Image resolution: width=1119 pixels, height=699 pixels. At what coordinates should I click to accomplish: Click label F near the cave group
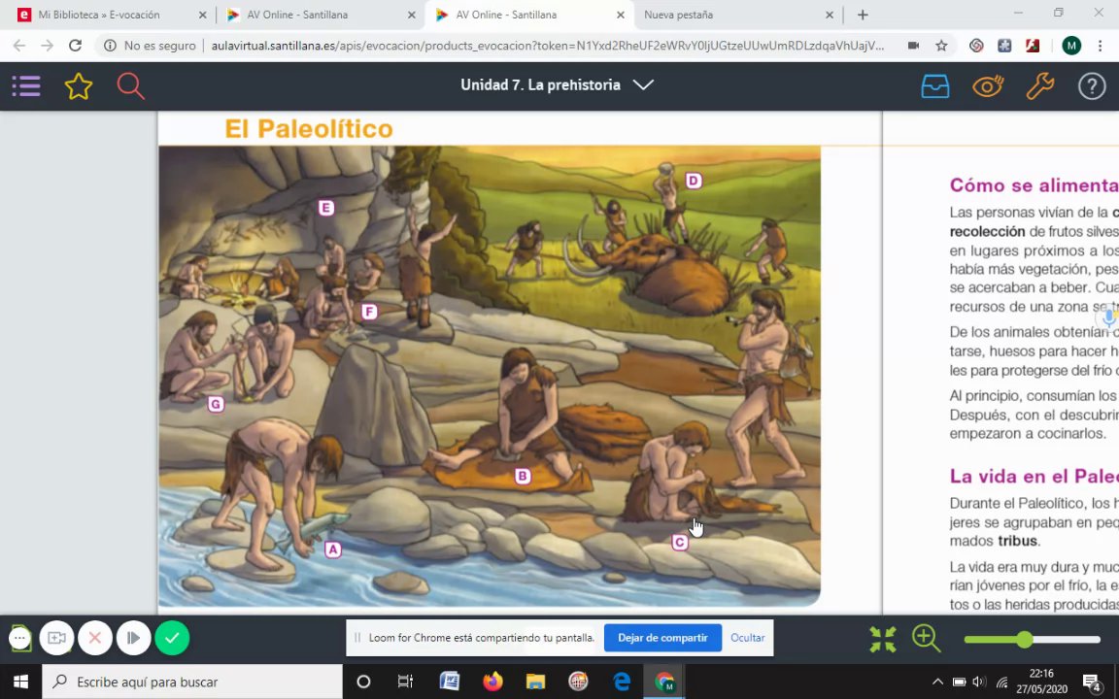coord(368,312)
